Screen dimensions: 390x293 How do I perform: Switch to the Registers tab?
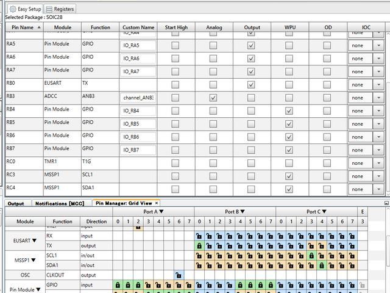pos(60,9)
